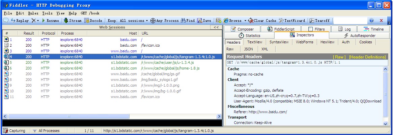Open All Processes filter in status bar
Screen dimensions: 393x135
click(x=46, y=131)
